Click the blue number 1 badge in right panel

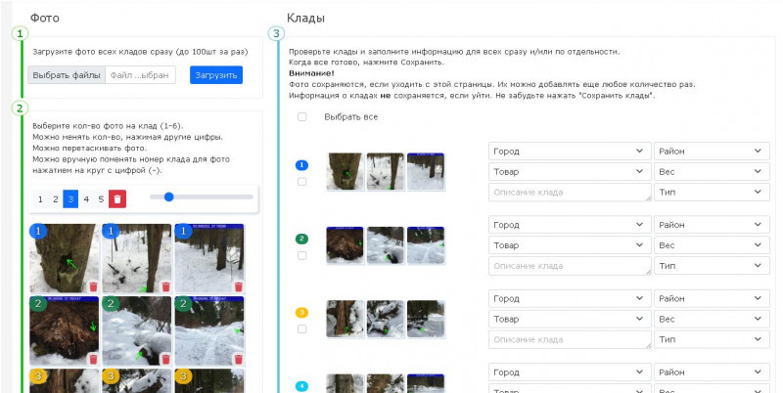(x=301, y=164)
